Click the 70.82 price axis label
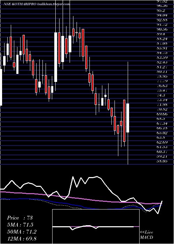This screenshot has height=244, width=174. pos(162,109)
